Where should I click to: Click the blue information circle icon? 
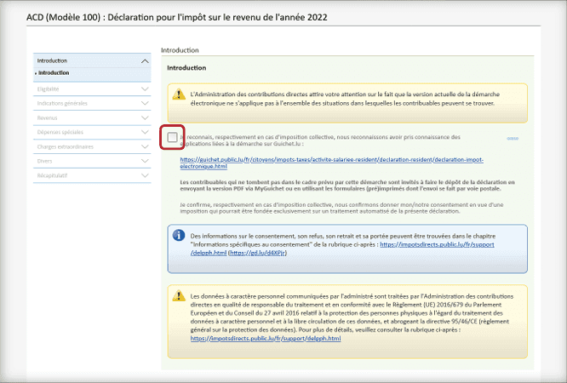click(x=179, y=235)
